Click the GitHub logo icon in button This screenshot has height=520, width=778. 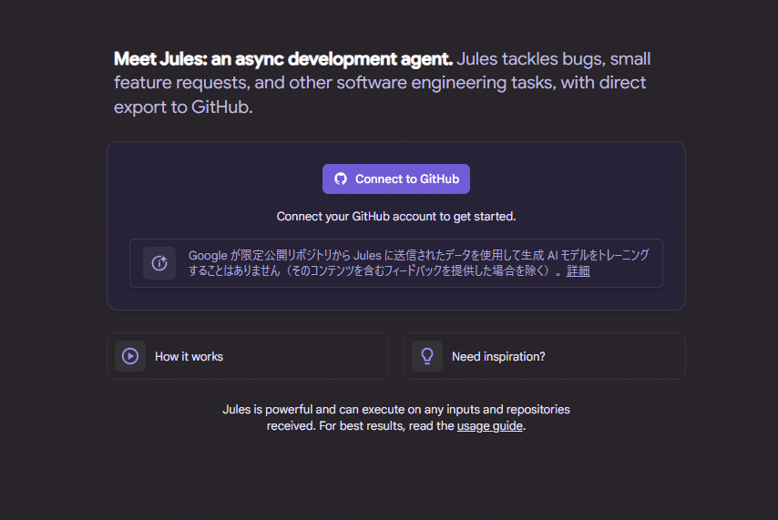tap(341, 179)
